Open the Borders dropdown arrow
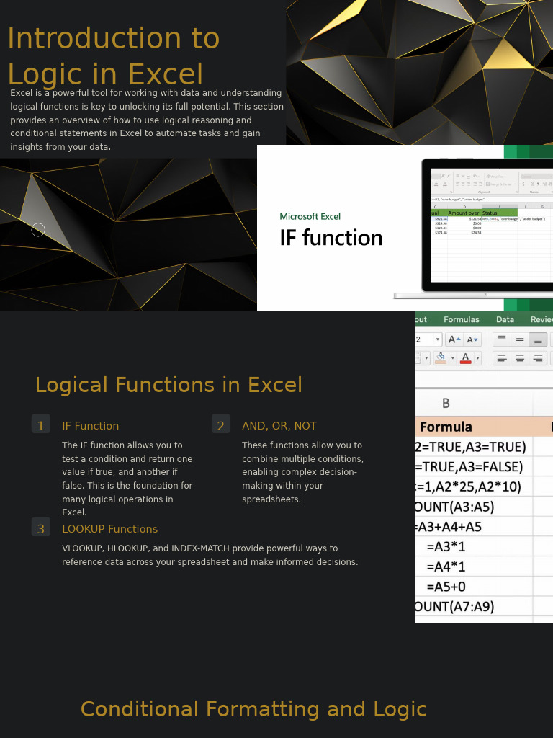Screen dimensions: 553x738 (x=426, y=358)
